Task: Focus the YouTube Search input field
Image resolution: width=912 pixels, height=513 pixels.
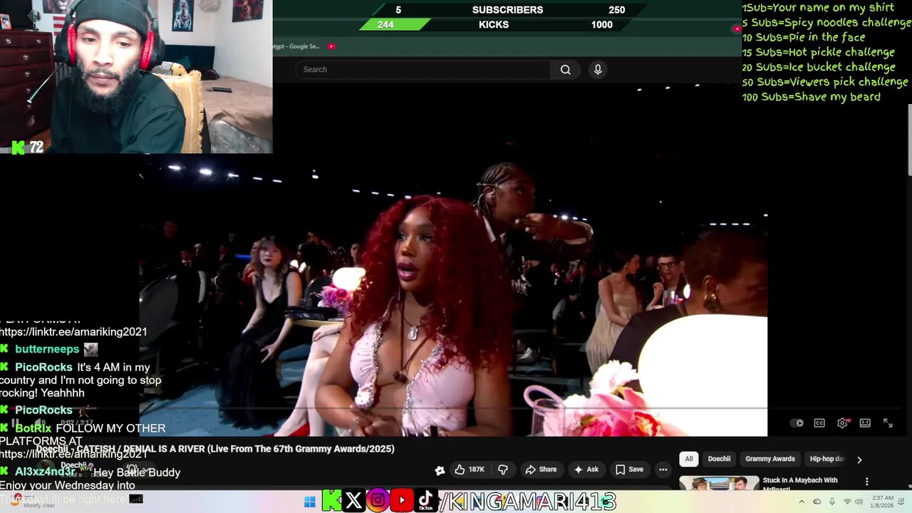Action: tap(423, 69)
